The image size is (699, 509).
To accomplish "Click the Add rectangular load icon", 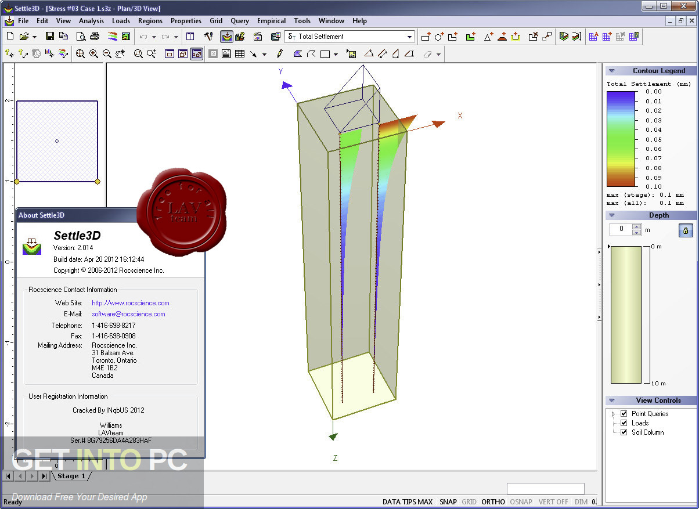I will pos(426,37).
